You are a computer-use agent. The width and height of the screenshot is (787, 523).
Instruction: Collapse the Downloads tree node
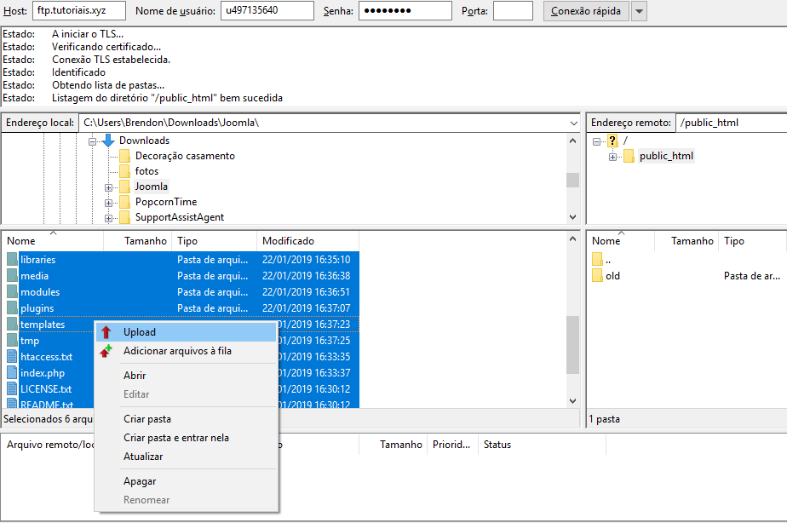click(x=92, y=141)
